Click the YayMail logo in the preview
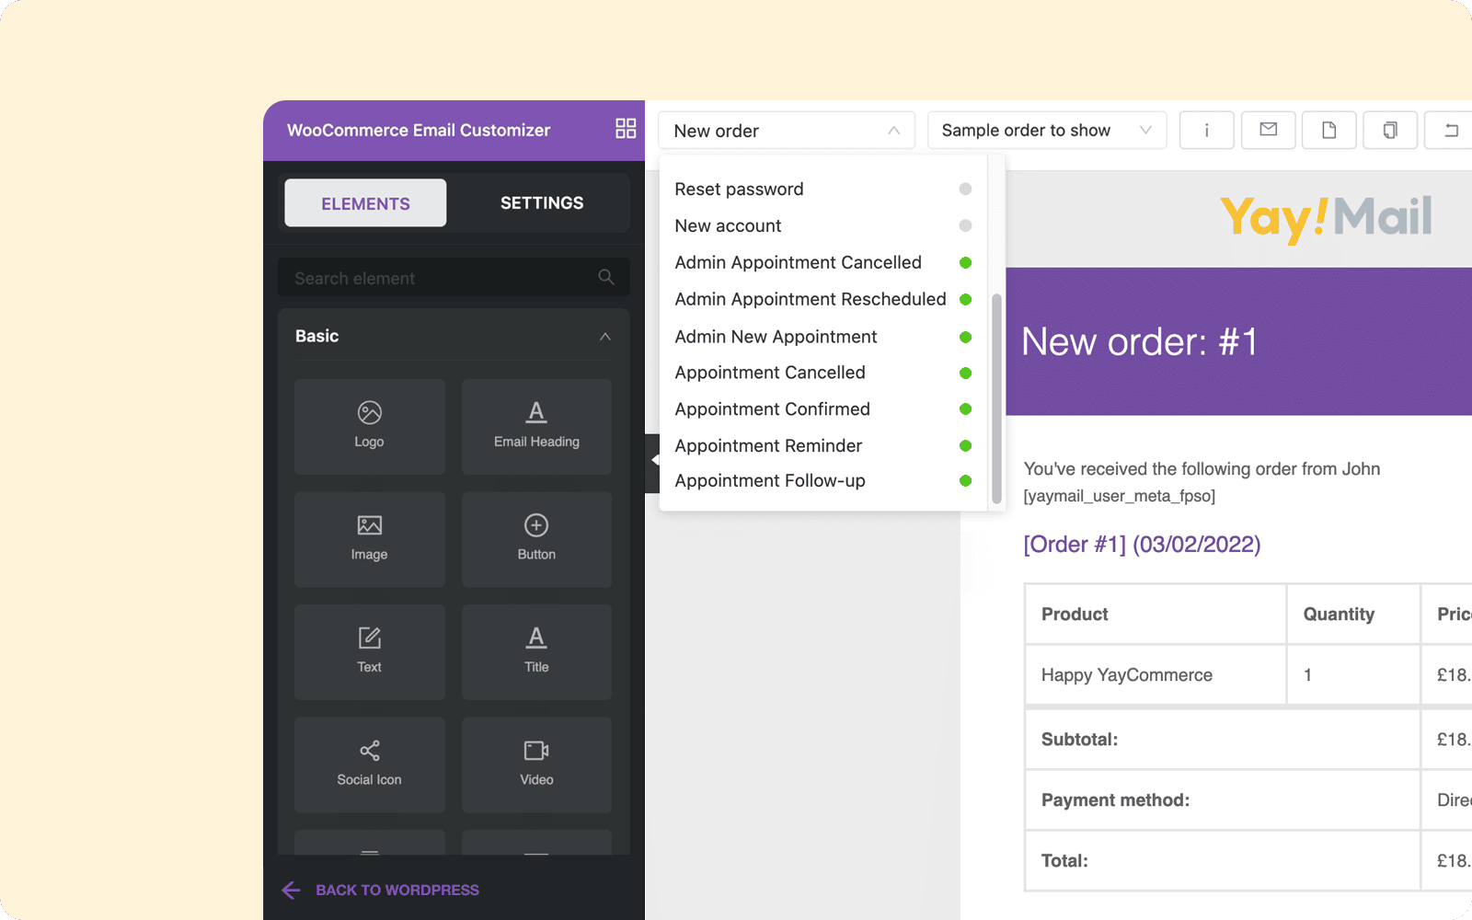This screenshot has height=920, width=1472. (x=1326, y=218)
